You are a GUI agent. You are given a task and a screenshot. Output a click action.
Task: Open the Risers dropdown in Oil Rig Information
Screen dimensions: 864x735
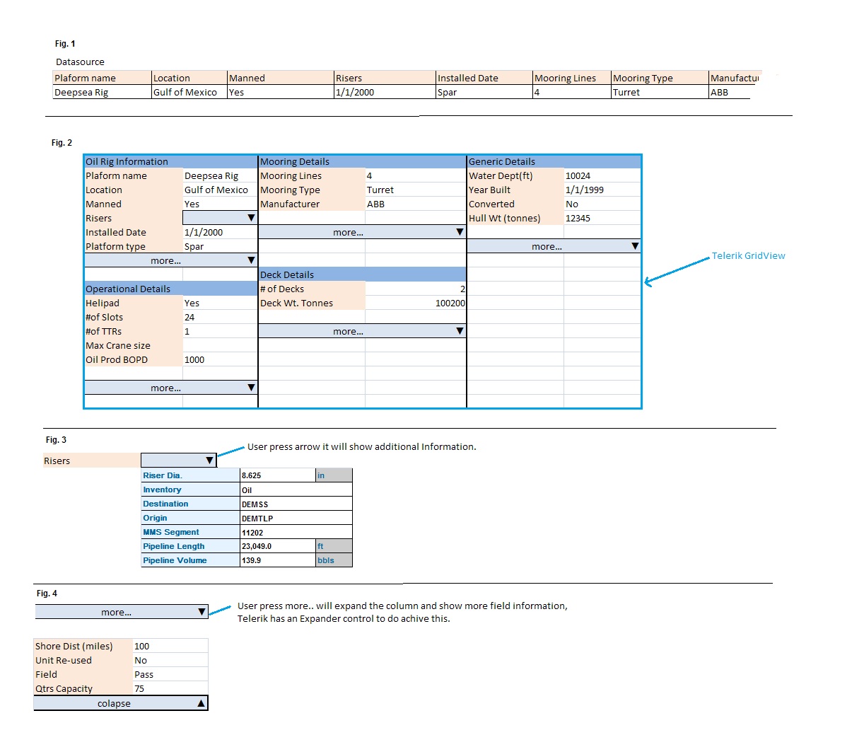pyautogui.click(x=220, y=218)
